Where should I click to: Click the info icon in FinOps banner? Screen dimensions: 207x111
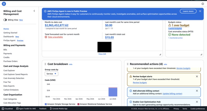tap(45, 11)
